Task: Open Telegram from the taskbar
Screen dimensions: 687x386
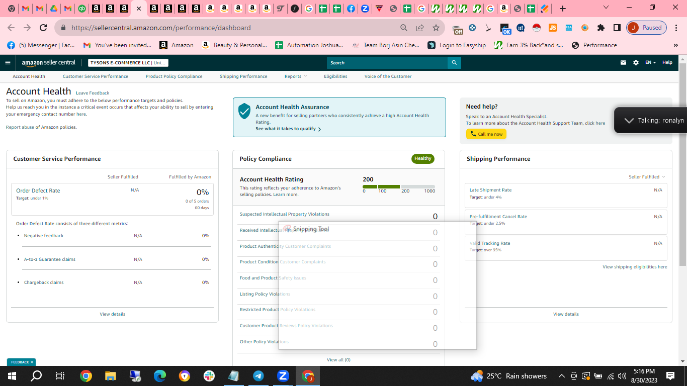Action: (259, 376)
